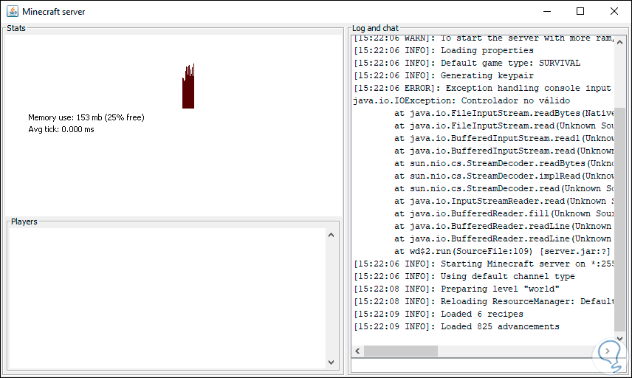Click the 'Reloading ResourceManager' log line
632x378 pixels.
484,301
